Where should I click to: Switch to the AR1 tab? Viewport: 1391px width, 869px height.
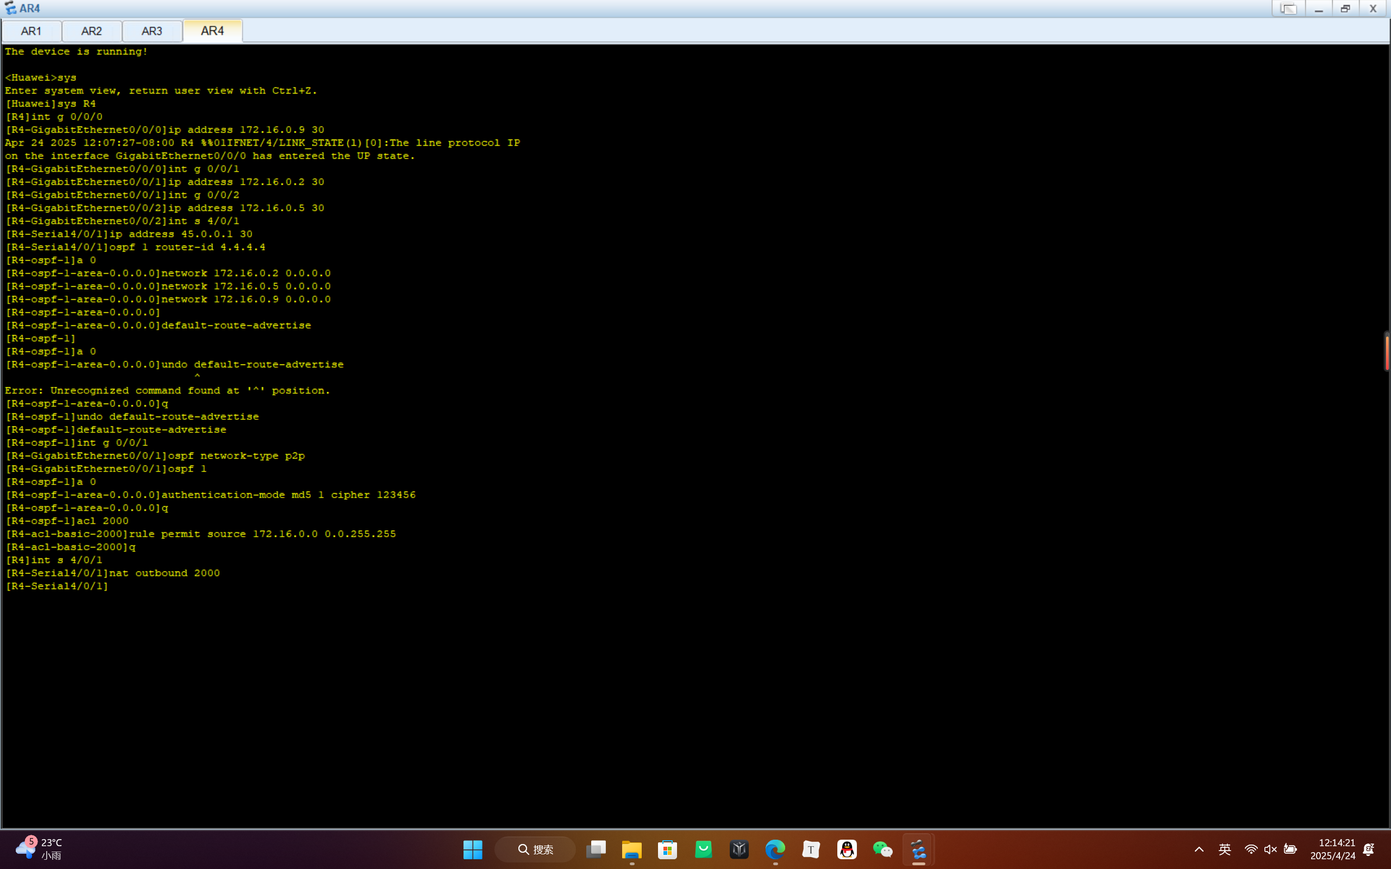coord(31,31)
